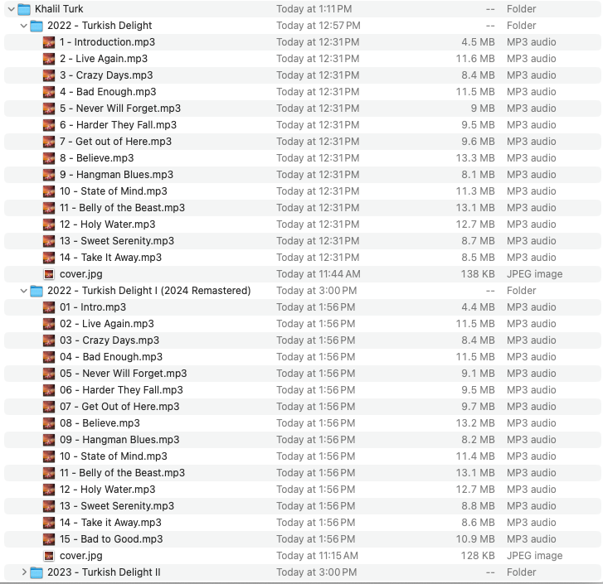Click the 4.5 MB size of Introduction.mp3
Viewport: 603px width, 584px height.
coord(478,42)
